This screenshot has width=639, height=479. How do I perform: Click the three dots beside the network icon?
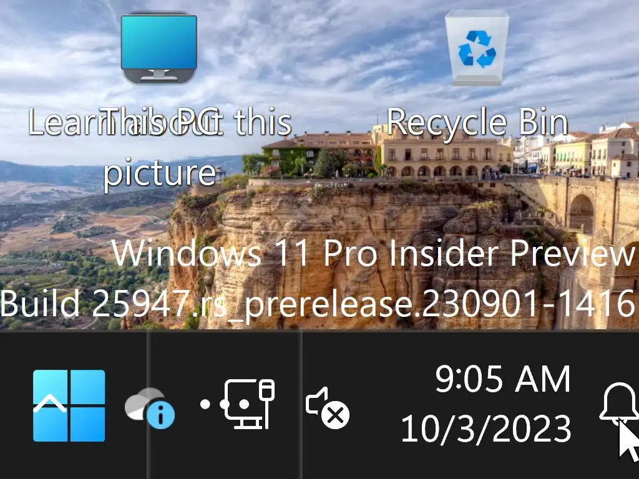(225, 404)
